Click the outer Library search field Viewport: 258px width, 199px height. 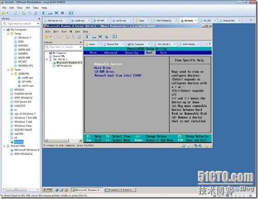click(x=19, y=24)
